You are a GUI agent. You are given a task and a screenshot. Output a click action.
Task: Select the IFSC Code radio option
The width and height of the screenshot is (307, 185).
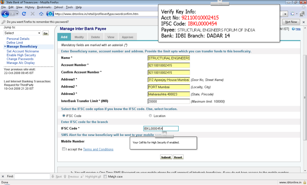pos(64,116)
